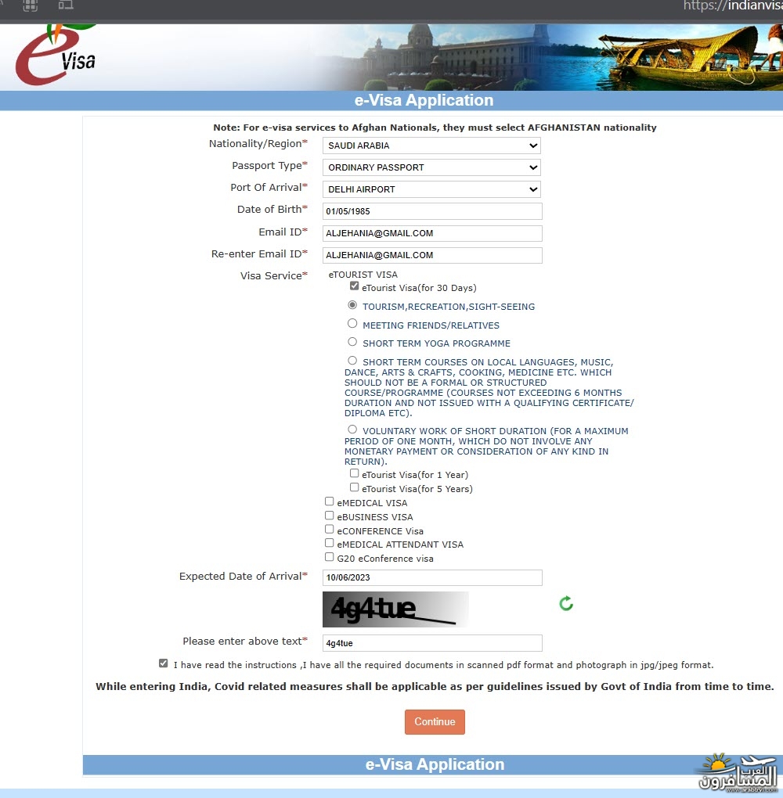The height and width of the screenshot is (798, 783).
Task: Select Short Term Yoga Programme option
Action: (x=352, y=341)
